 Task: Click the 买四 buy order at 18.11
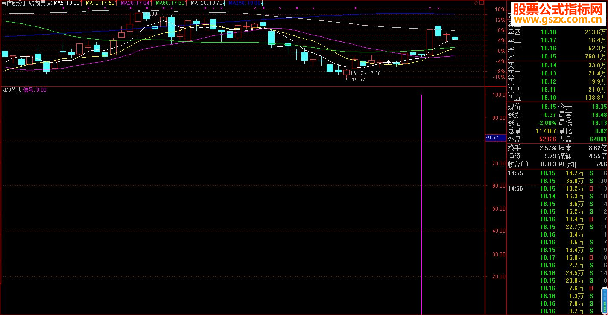(557, 90)
